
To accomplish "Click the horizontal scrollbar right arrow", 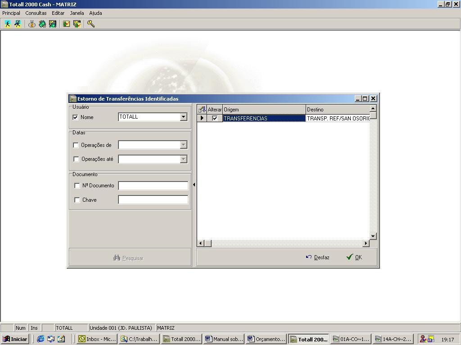I will (x=366, y=243).
